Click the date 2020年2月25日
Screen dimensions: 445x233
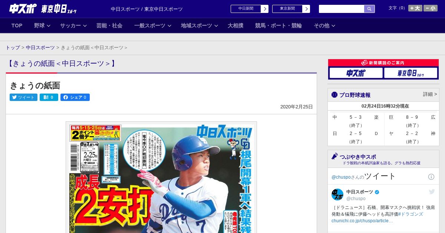pos(297,107)
